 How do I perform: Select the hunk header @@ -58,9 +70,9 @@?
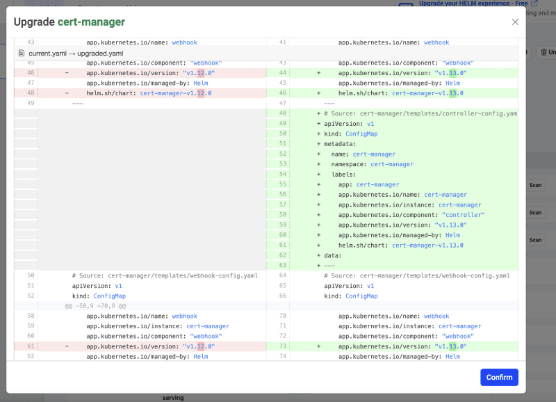tap(95, 306)
